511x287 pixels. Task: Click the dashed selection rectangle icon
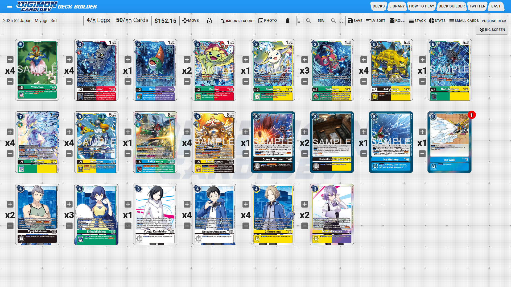300,21
